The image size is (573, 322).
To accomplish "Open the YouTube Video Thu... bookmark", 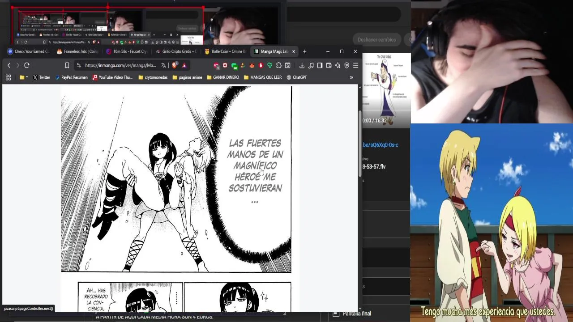I will point(112,77).
